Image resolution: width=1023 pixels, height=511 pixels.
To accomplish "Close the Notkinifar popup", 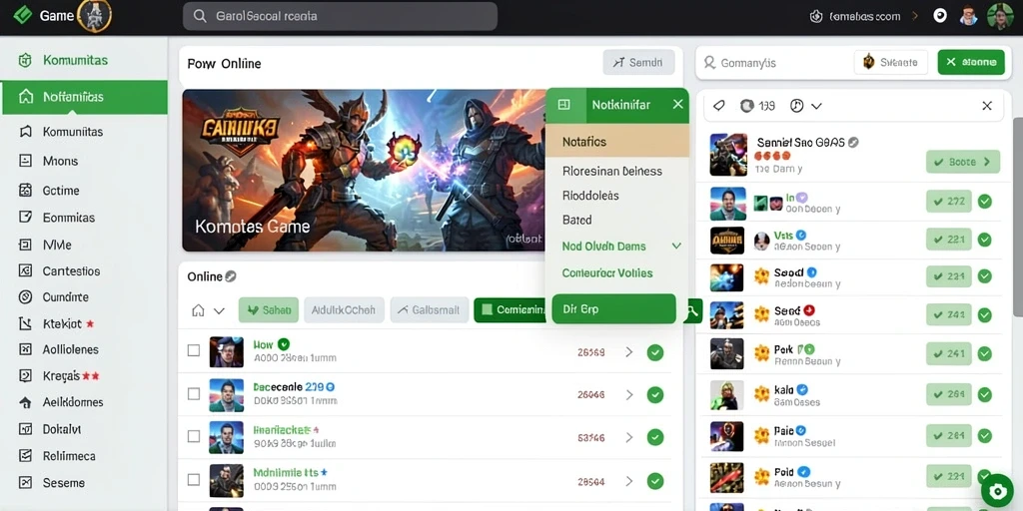I will [678, 104].
